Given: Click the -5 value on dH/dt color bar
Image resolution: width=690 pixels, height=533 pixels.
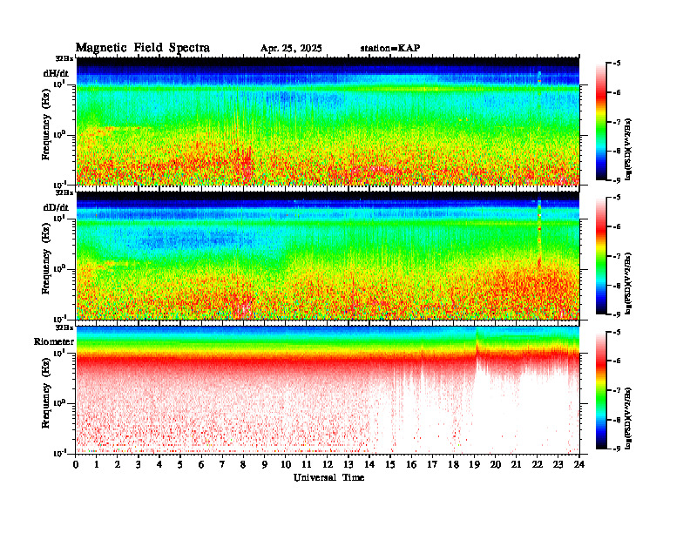Looking at the screenshot, I should pyautogui.click(x=616, y=64).
